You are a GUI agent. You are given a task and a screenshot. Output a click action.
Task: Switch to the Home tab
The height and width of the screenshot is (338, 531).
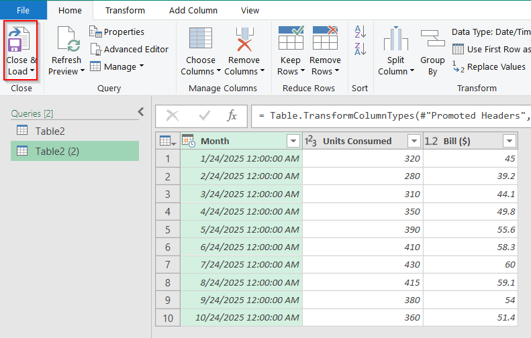point(70,10)
